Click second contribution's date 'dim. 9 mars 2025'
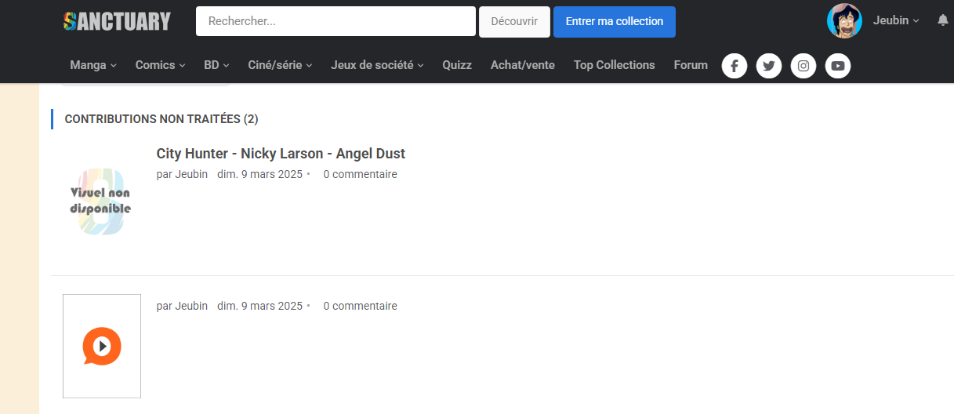The image size is (954, 414). [x=259, y=306]
